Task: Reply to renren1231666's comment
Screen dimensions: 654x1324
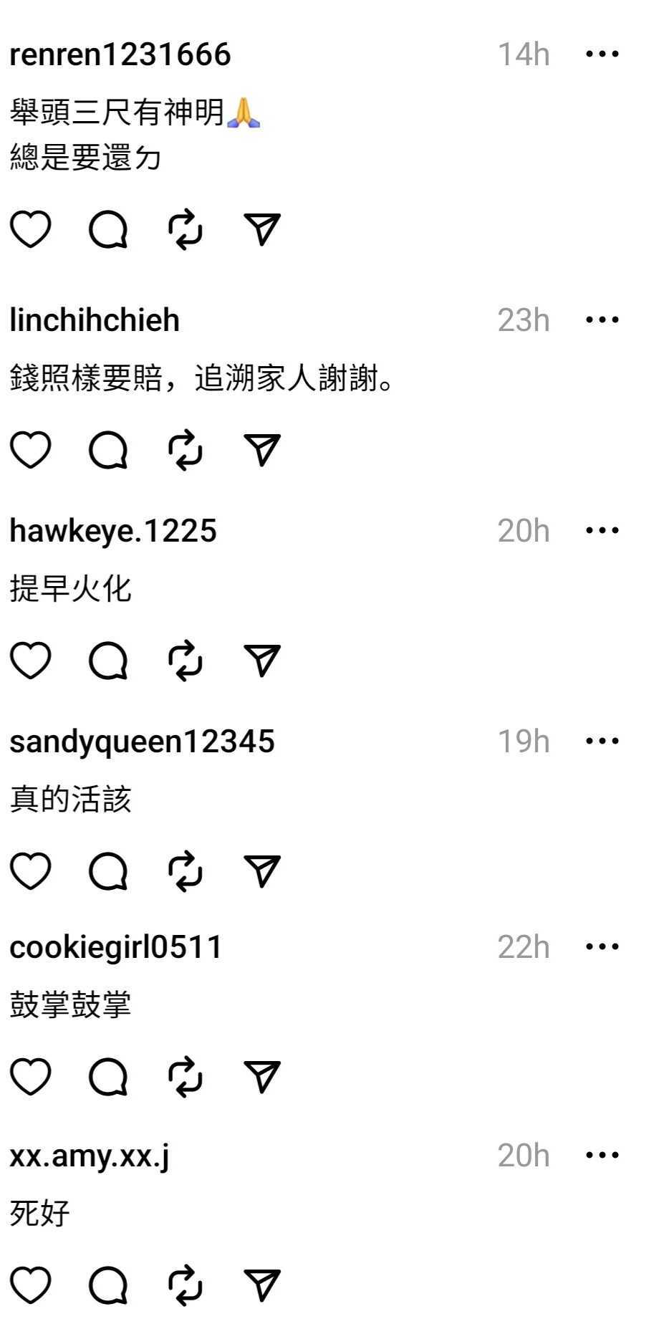Action: pos(108,230)
